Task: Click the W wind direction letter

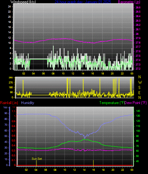Action: [x=140, y=82]
